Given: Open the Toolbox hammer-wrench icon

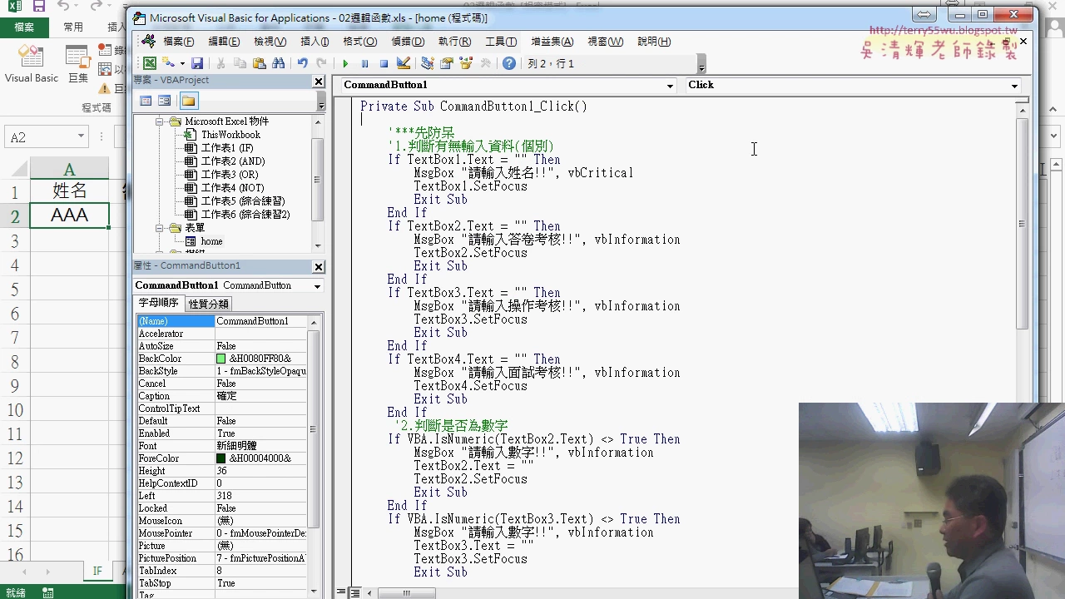Looking at the screenshot, I should [x=485, y=63].
